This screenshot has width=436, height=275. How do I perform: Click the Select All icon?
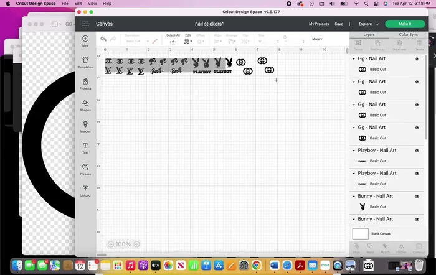coord(173,42)
